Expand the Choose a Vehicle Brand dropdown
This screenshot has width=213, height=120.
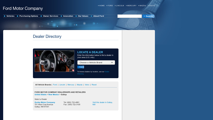[x=96, y=62]
